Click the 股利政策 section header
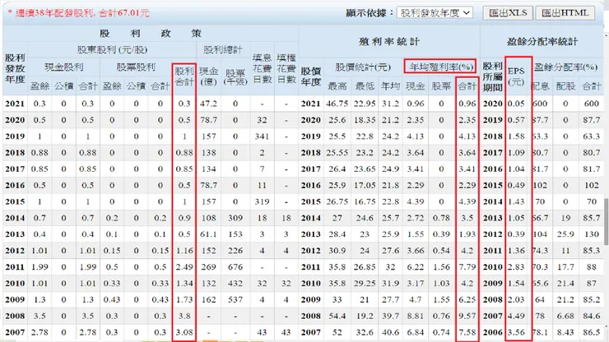Image resolution: width=609 pixels, height=342 pixels. coord(151,34)
